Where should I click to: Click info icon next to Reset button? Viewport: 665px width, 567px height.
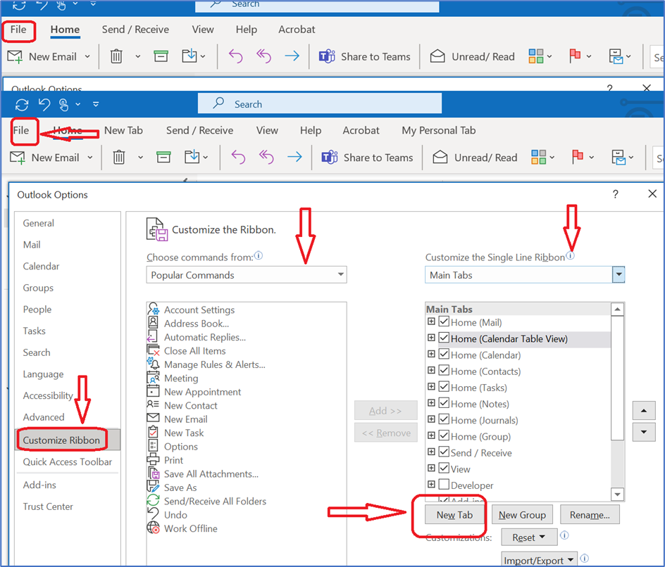(564, 535)
